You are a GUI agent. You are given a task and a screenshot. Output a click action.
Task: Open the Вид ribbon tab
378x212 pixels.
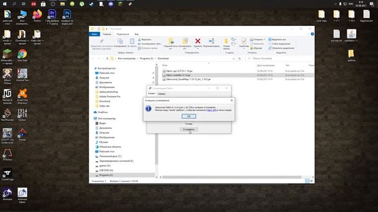pyautogui.click(x=136, y=34)
